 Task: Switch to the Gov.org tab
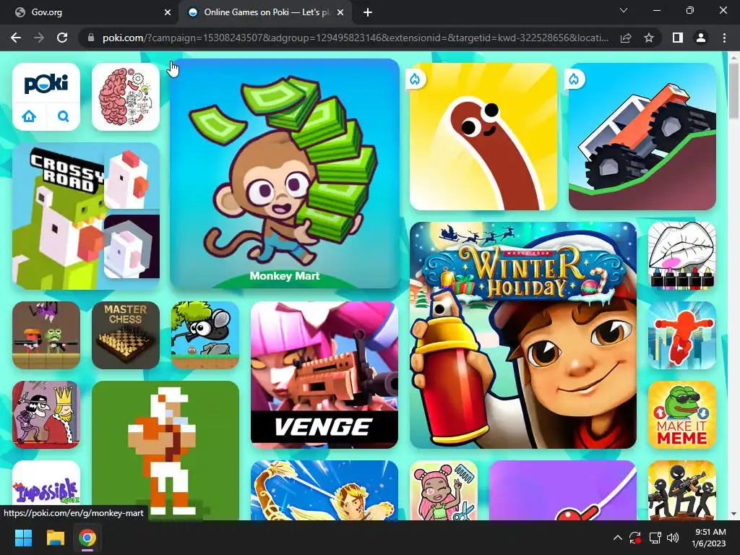(89, 12)
